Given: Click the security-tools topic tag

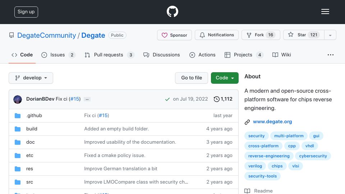Looking at the screenshot, I should tap(262, 176).
